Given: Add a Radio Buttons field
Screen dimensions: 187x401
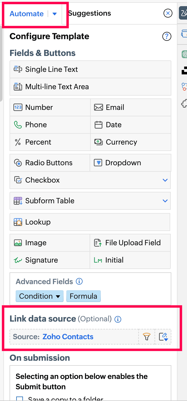Looking at the screenshot, I should click(49, 163).
